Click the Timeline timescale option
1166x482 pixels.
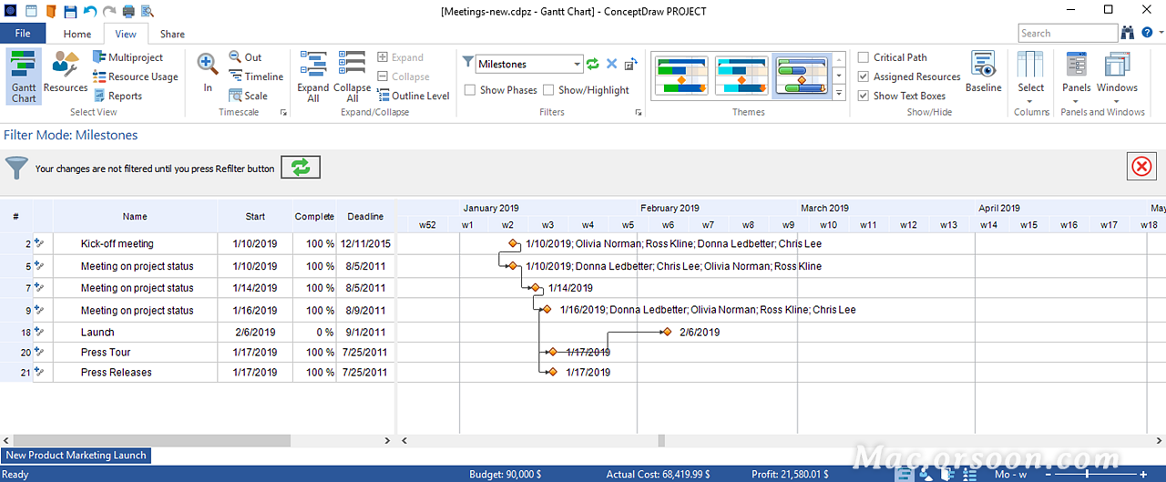pyautogui.click(x=256, y=77)
